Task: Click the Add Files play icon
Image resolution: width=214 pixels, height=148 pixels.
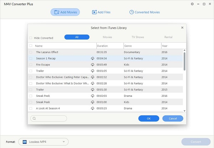Action: point(94,12)
